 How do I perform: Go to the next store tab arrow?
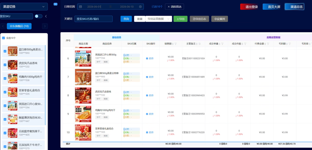pyautogui.click(x=45, y=26)
